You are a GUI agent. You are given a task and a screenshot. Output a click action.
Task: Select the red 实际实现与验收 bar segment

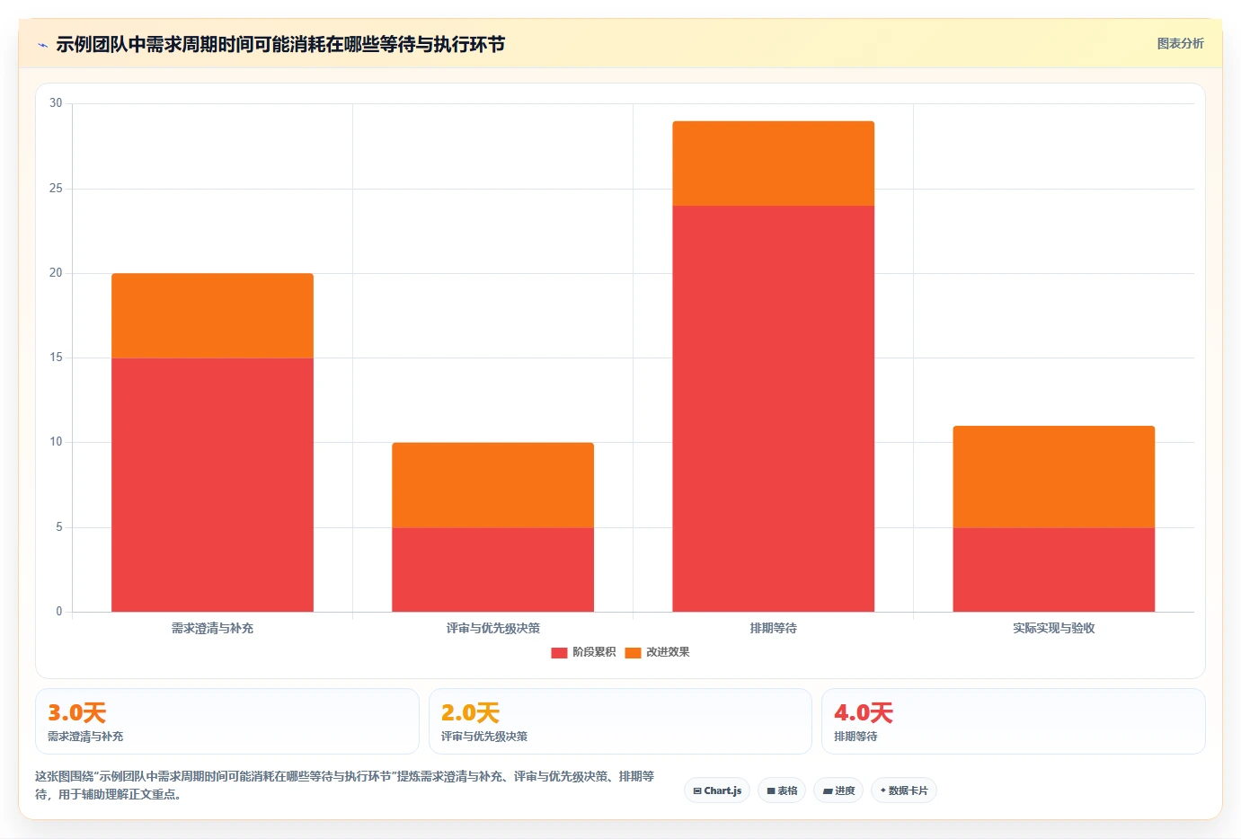[x=1053, y=570]
